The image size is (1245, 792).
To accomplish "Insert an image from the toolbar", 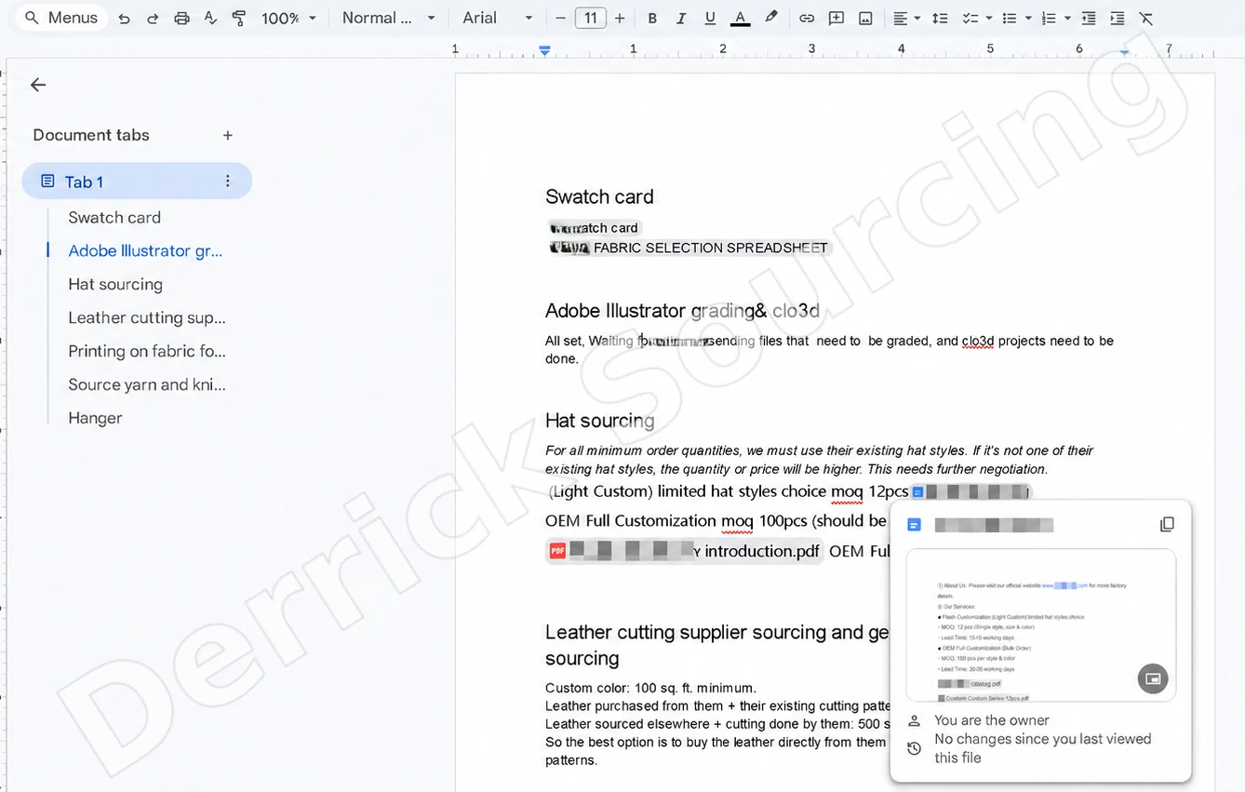I will click(865, 19).
